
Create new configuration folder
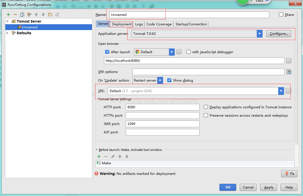50,14
